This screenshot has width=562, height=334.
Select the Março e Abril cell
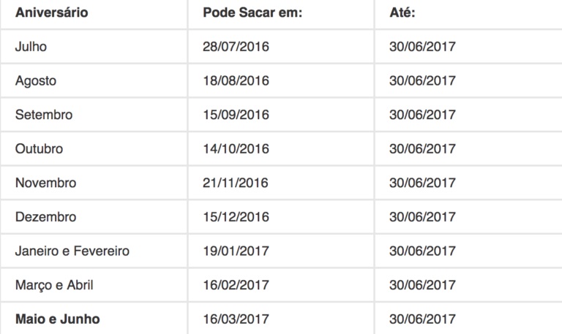point(54,285)
